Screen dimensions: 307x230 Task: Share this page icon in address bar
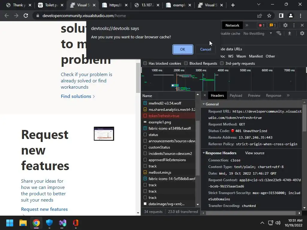point(260,16)
